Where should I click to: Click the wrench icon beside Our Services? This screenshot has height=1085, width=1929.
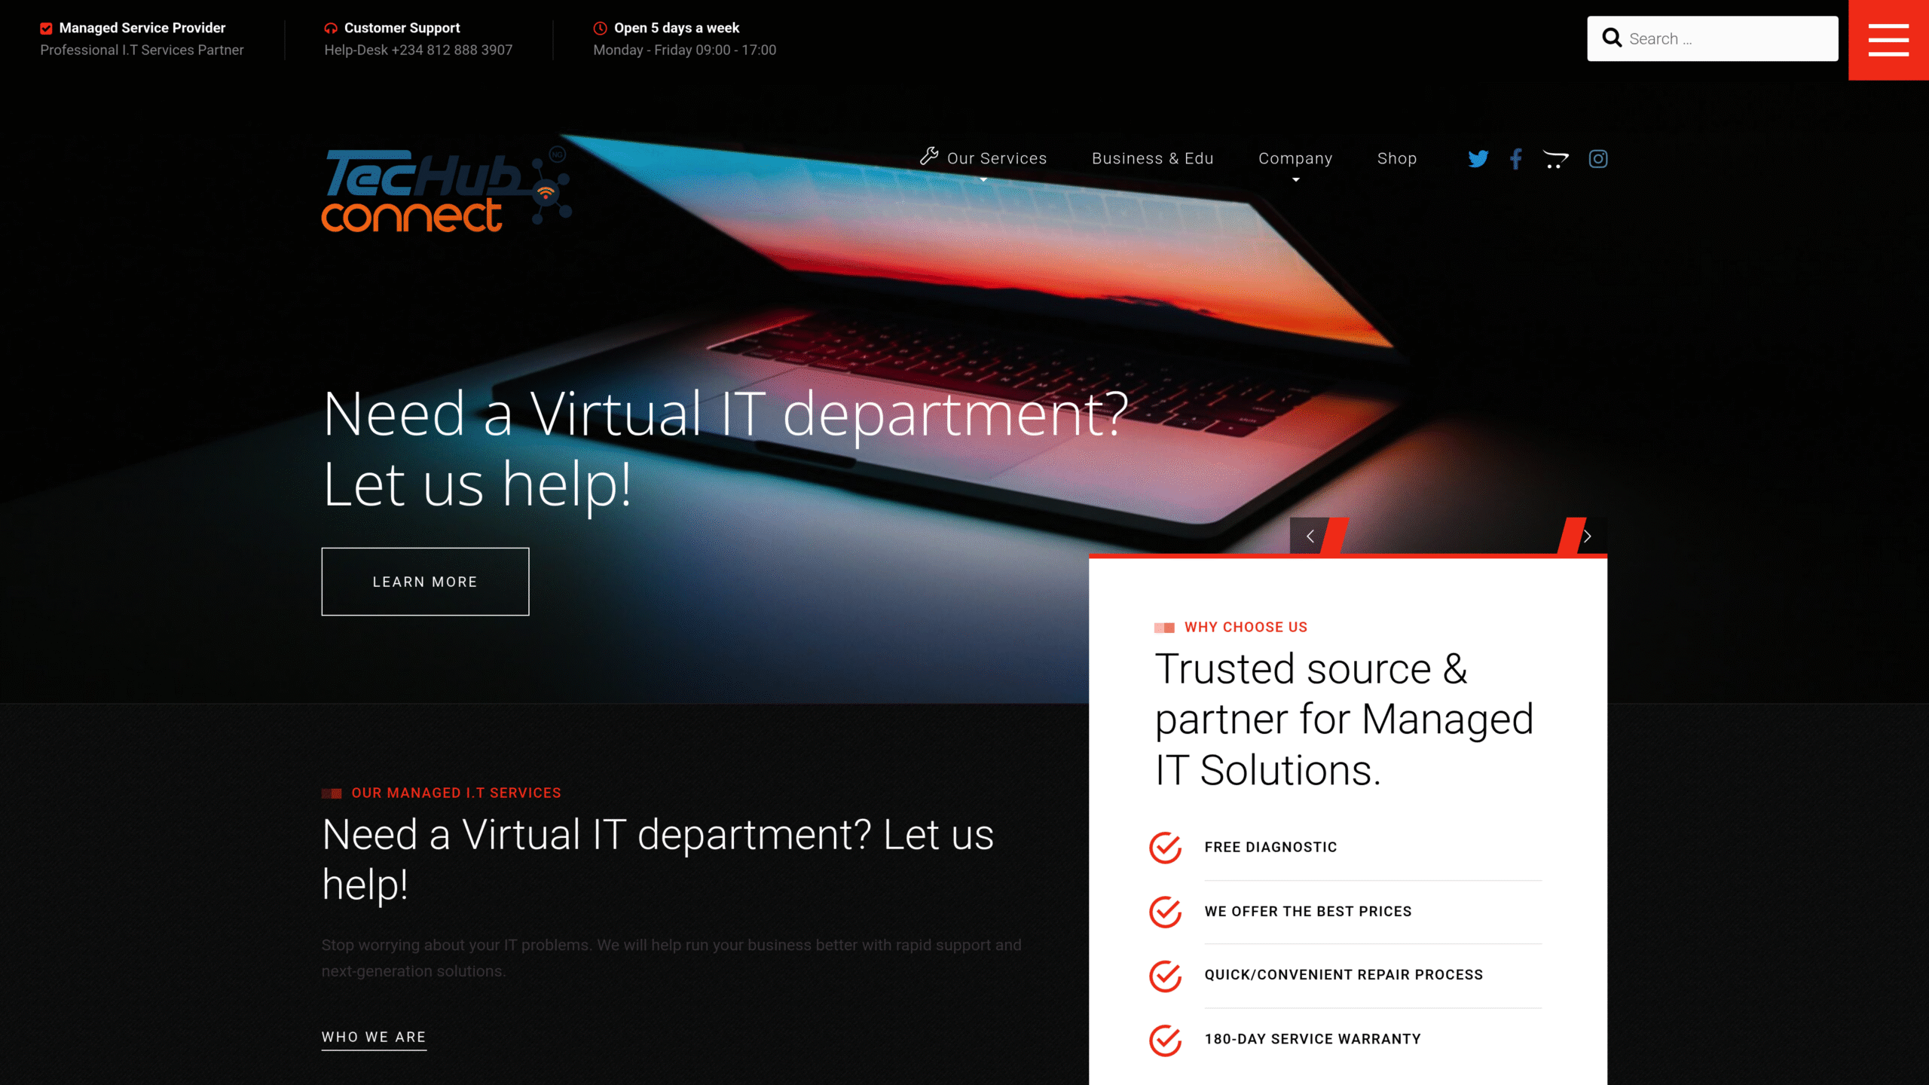click(929, 156)
